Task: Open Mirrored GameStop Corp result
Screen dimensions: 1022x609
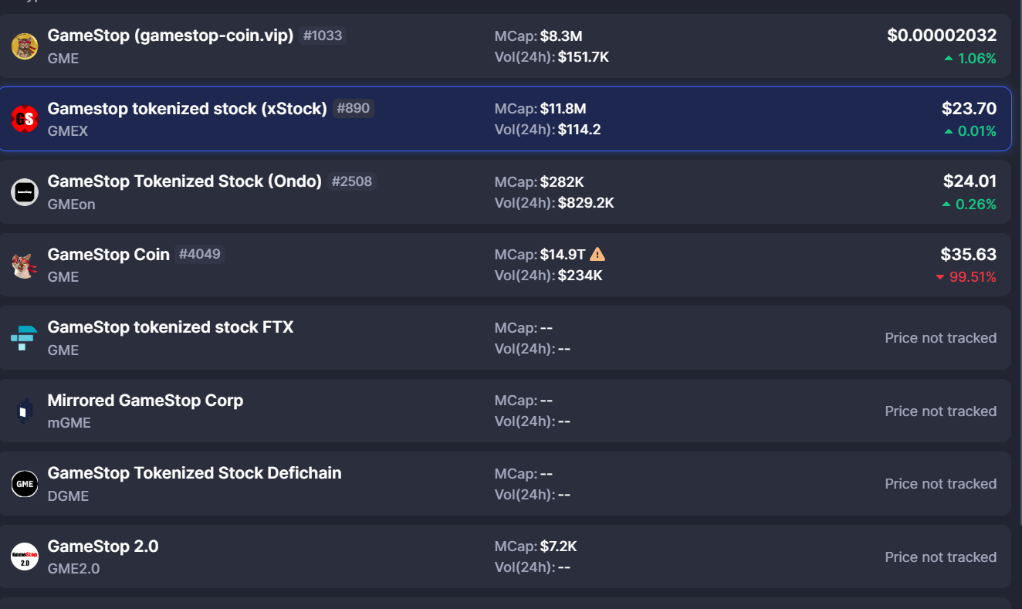Action: (x=505, y=411)
